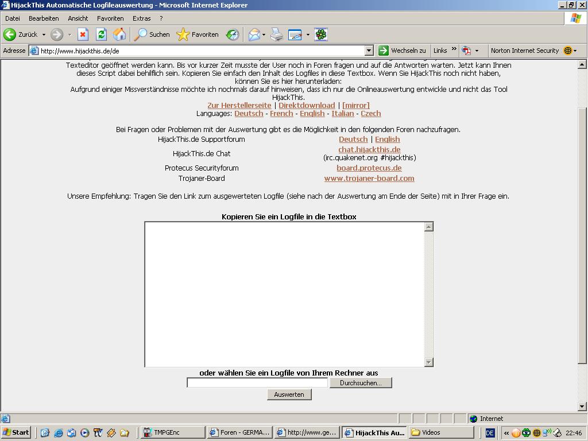The height and width of the screenshot is (441, 588).
Task: Click the Start button
Action: 16,433
